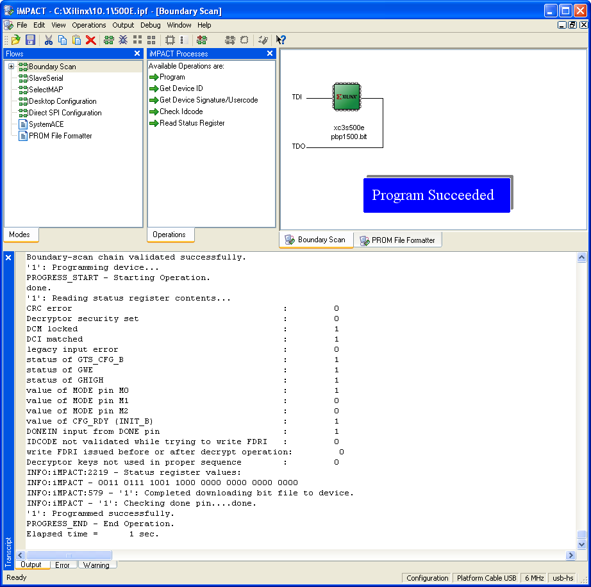Select Boundary Scan in Flows tree
Screen dimensions: 591x587
(53, 67)
